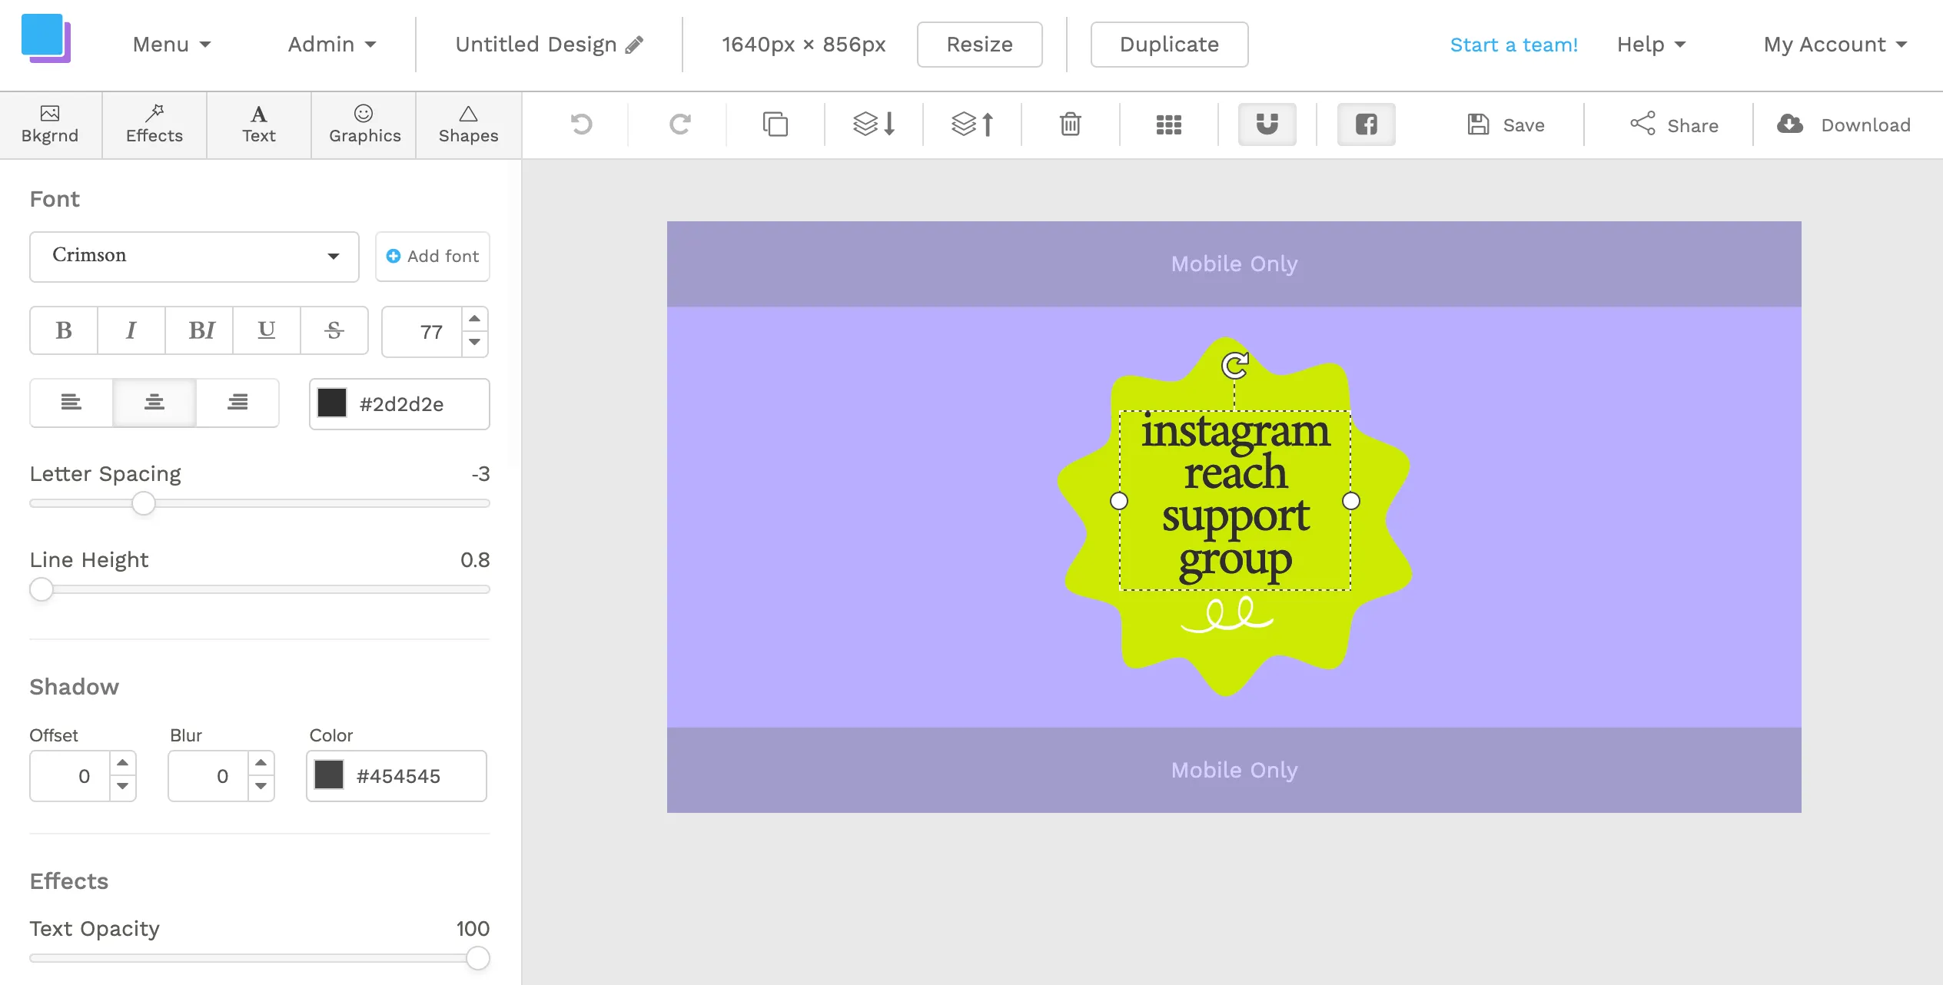
Task: Click the text color hex field
Action: click(400, 404)
